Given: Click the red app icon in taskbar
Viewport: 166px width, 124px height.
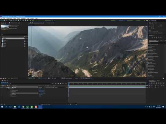Looking at the screenshot, I should pos(36,107).
